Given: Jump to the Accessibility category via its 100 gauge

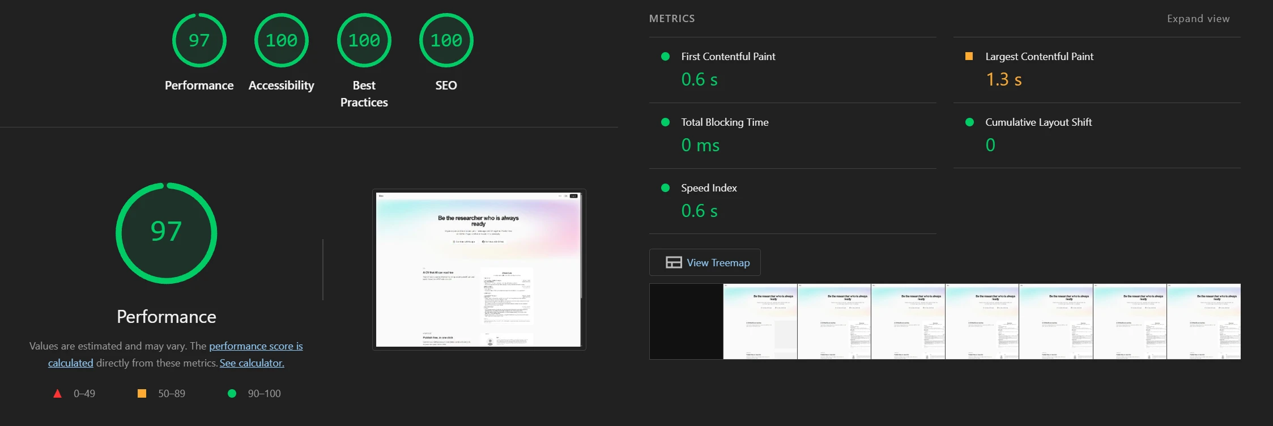Looking at the screenshot, I should [x=282, y=40].
